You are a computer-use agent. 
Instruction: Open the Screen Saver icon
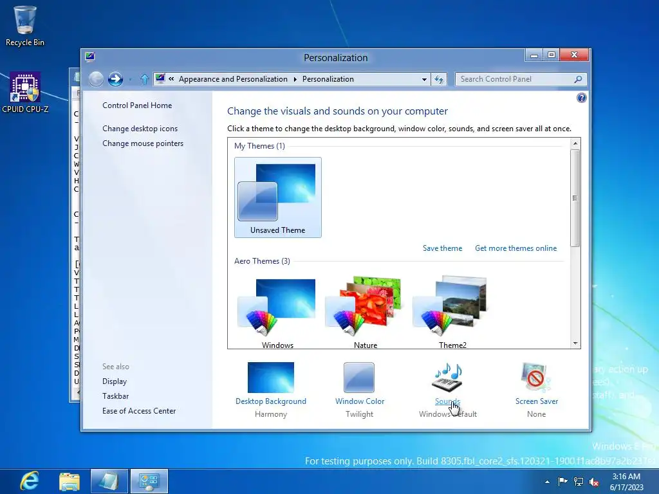click(x=536, y=377)
